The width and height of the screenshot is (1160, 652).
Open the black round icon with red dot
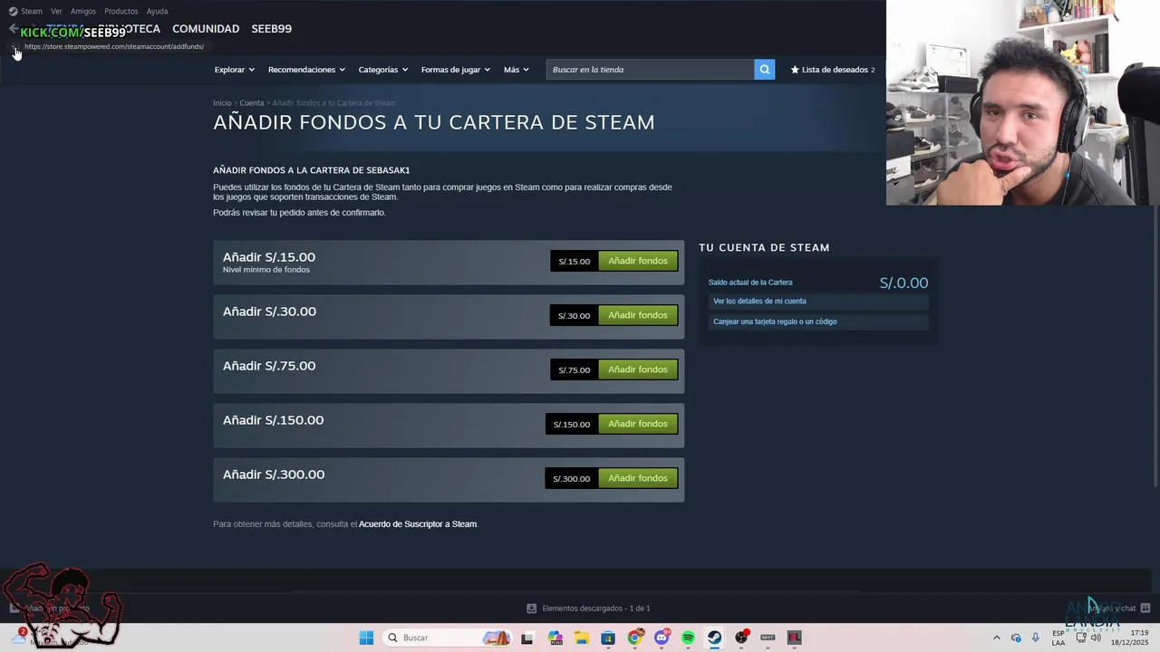[742, 638]
